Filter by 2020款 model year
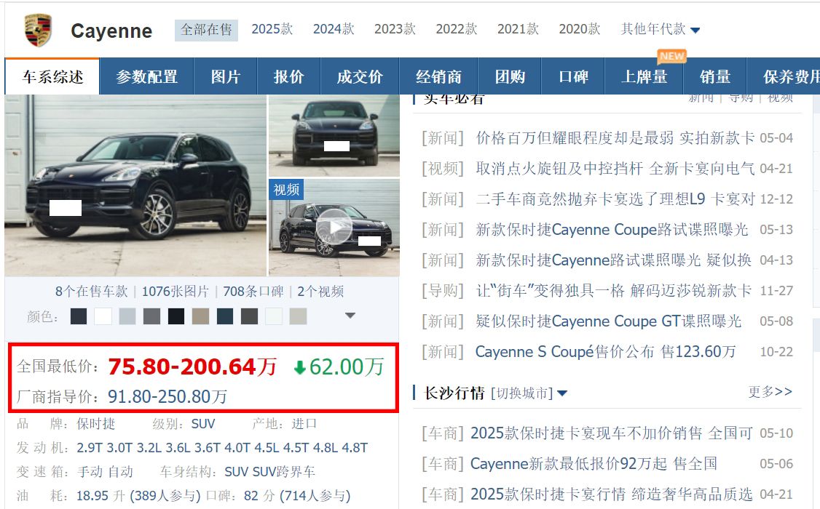 pyautogui.click(x=580, y=29)
